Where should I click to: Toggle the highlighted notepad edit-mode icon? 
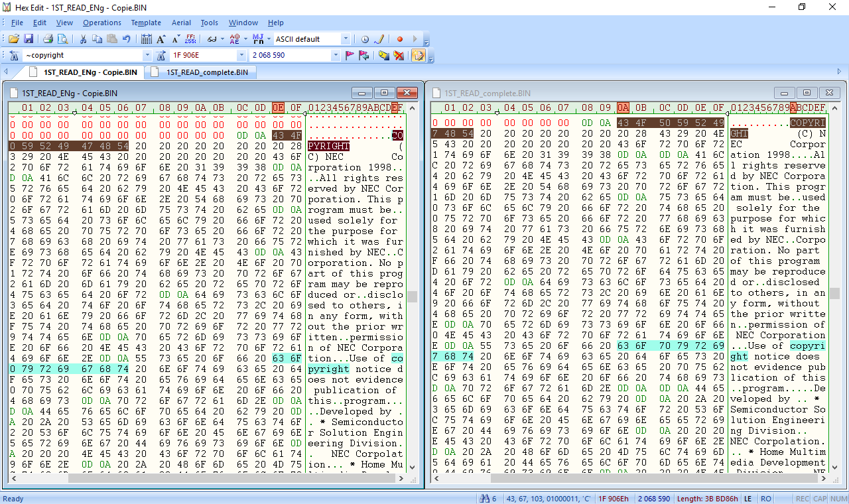pyautogui.click(x=419, y=56)
